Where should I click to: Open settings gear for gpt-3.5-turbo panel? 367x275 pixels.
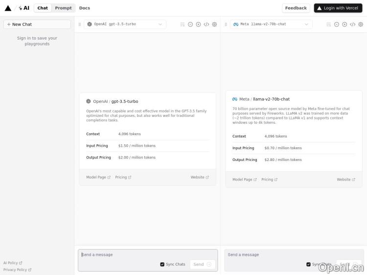[214, 24]
